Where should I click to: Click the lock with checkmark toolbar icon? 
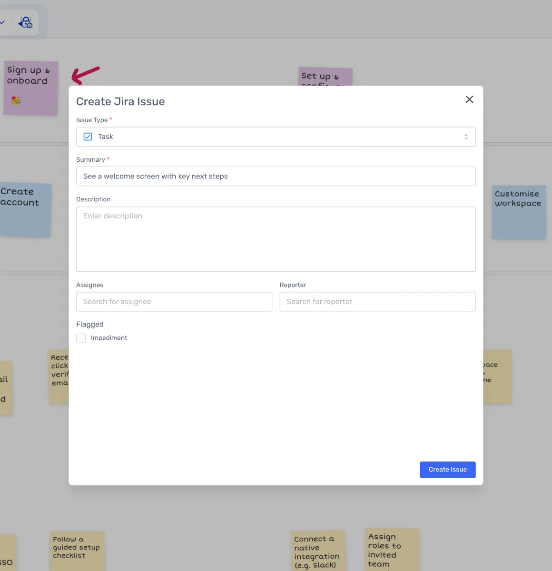pos(25,22)
